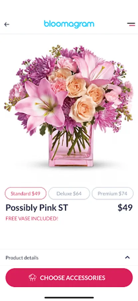Tap the $49 price label

(125, 207)
